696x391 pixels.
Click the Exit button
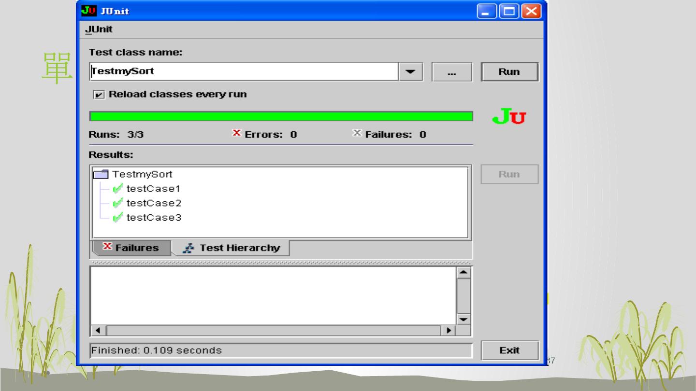tap(509, 350)
